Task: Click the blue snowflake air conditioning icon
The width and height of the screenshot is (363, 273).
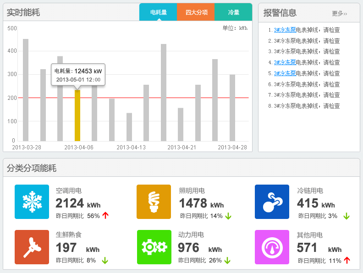Action: 32,202
